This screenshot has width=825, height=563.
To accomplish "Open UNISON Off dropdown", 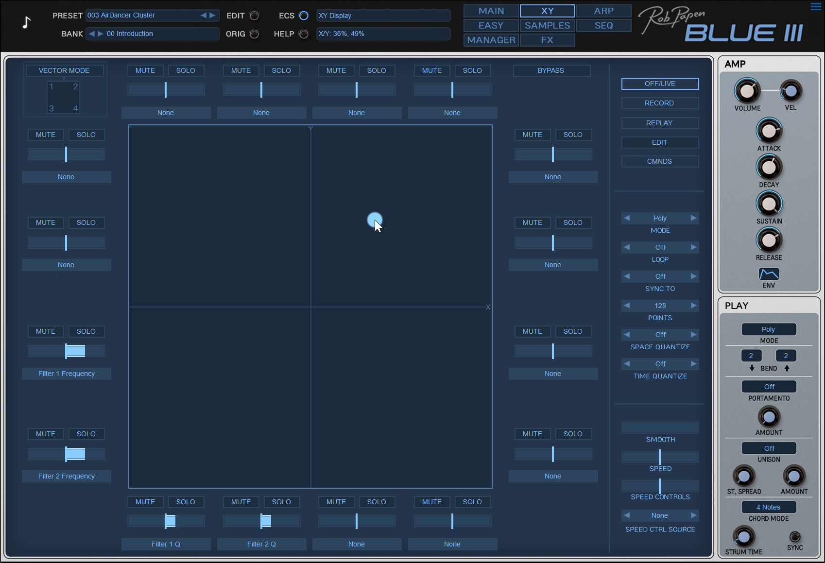I will tap(769, 448).
